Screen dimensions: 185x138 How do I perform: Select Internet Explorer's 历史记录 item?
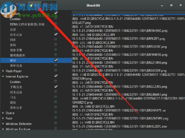click(16, 92)
